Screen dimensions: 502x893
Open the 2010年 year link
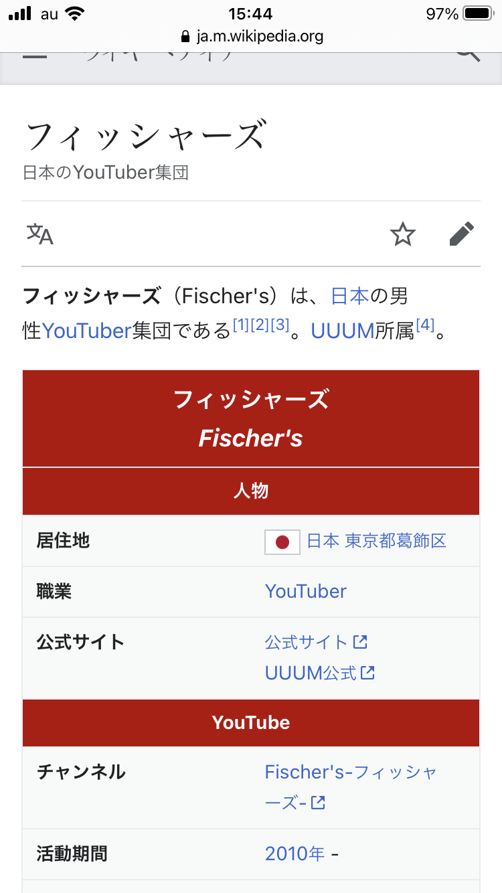click(x=295, y=854)
